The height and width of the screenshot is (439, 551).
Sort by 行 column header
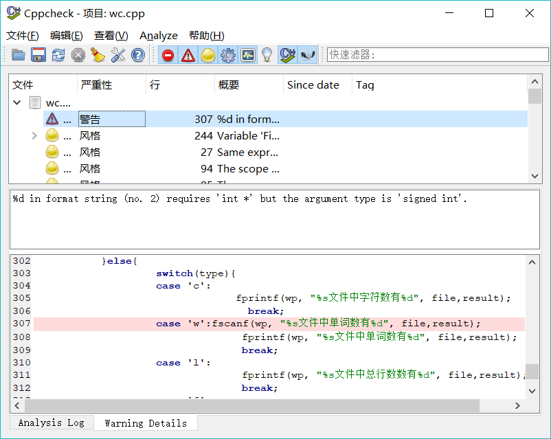tap(180, 85)
